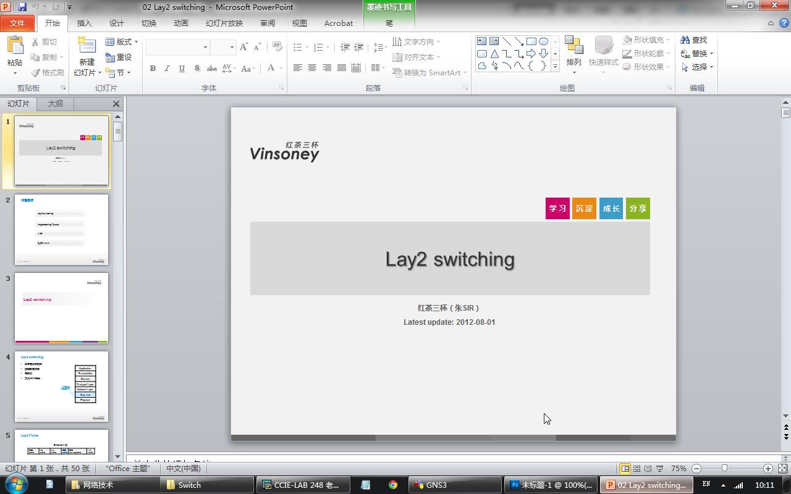Pick the straight line shape
The image size is (791, 494).
506,41
